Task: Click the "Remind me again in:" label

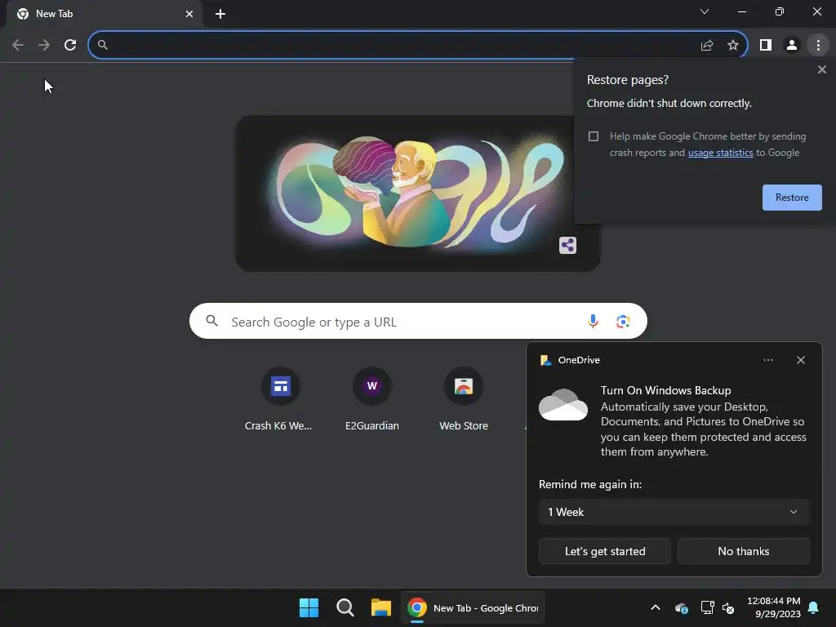Action: click(x=589, y=484)
